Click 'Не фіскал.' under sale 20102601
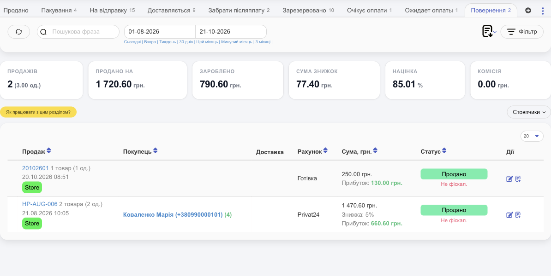This screenshot has width=551, height=276. 454,184
